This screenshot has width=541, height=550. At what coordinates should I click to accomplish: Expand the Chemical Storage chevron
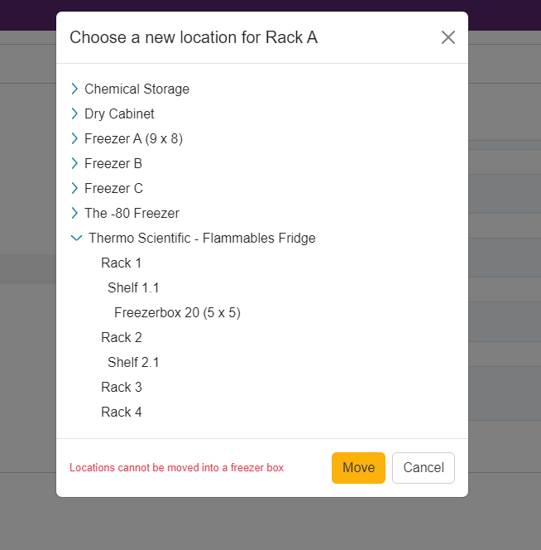click(74, 89)
